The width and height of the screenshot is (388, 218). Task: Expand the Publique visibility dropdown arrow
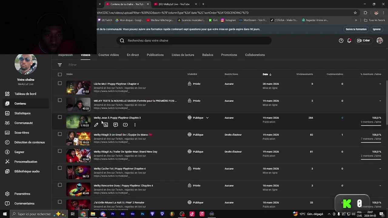pyautogui.click(x=207, y=118)
